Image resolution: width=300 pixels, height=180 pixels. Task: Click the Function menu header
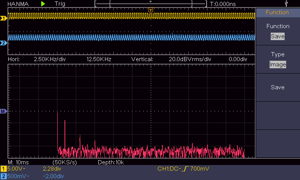[277, 12]
